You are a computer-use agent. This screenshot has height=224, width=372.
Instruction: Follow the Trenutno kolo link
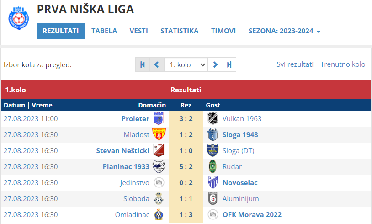[x=343, y=64]
